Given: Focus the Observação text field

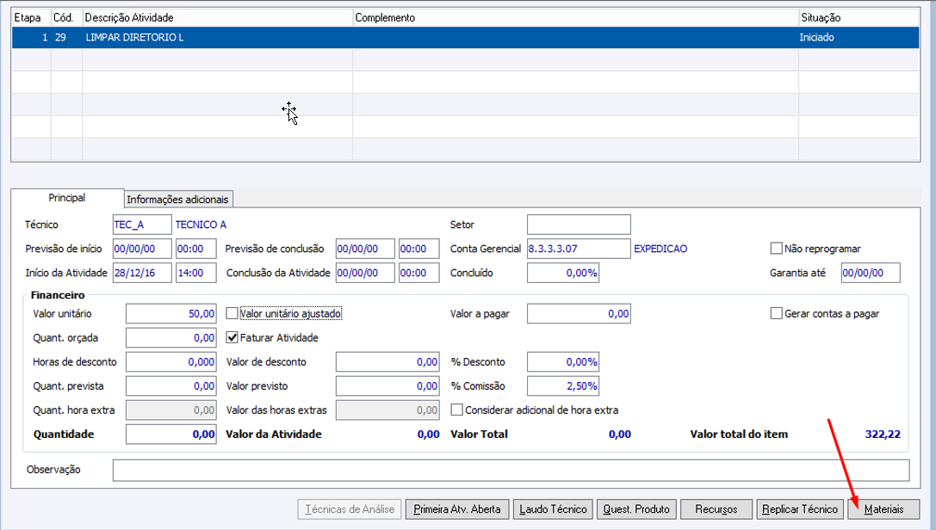Looking at the screenshot, I should tap(510, 470).
